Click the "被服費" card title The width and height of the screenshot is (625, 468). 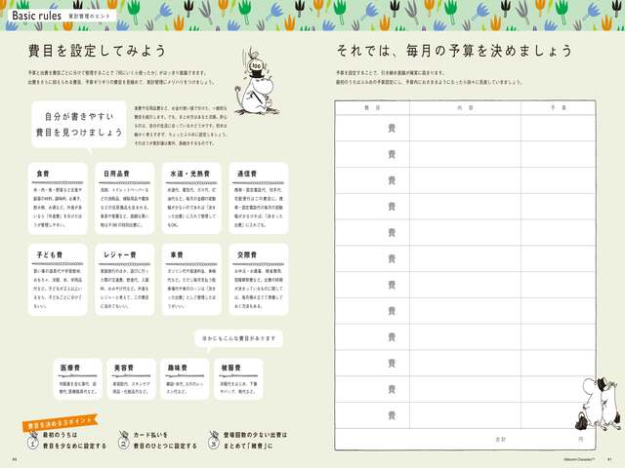point(230,368)
